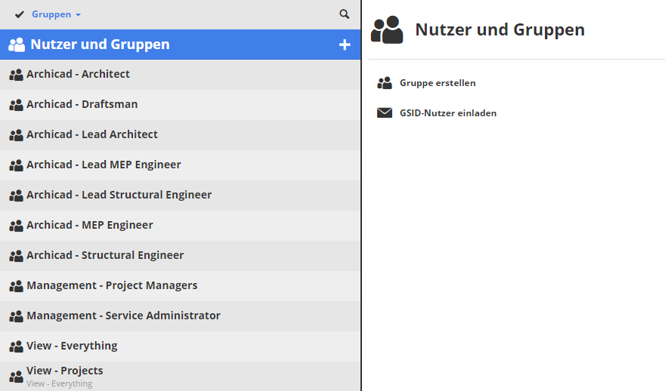This screenshot has height=391, width=665.
Task: Open the View - Projects group
Action: pyautogui.click(x=65, y=371)
